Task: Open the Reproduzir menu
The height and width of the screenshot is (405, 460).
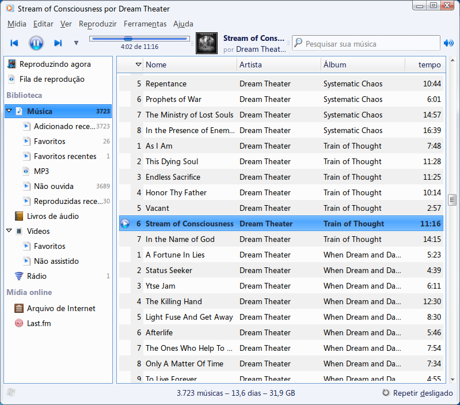Action: [98, 24]
